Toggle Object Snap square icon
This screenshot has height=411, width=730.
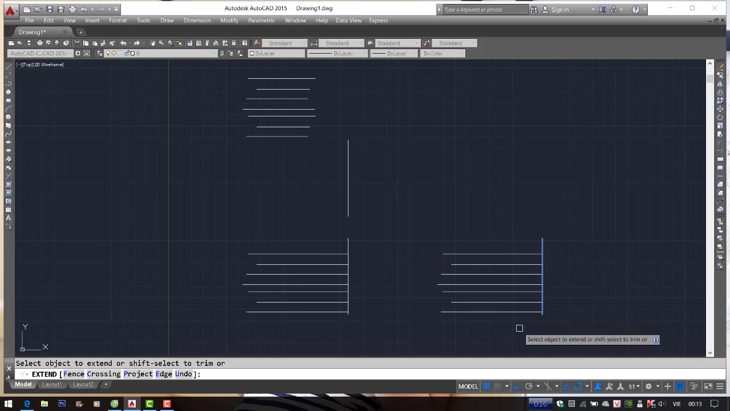[x=578, y=386]
